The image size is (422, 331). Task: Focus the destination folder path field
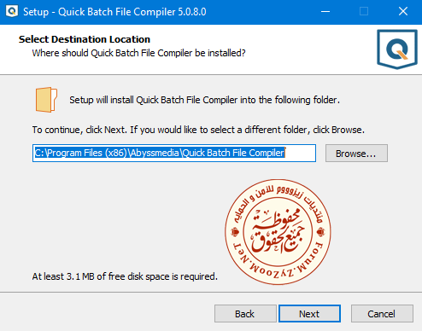(174, 153)
